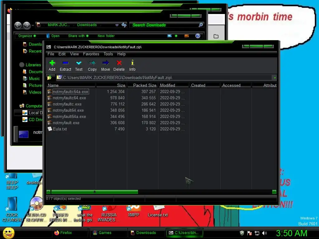Select Videos library in sidebar

(x=32, y=92)
